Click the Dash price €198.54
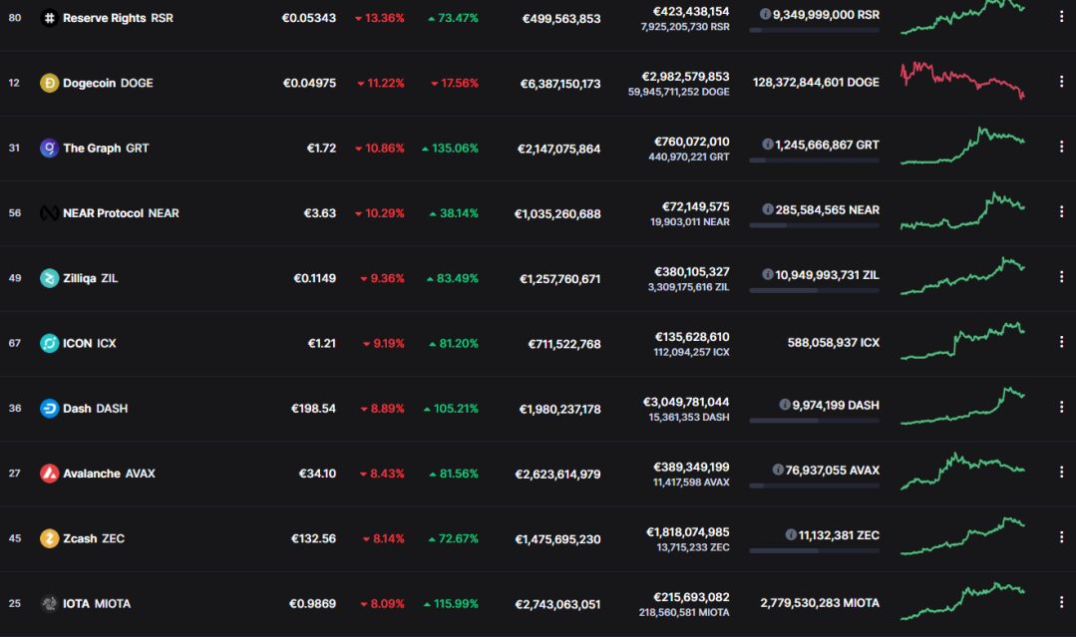 click(x=313, y=409)
